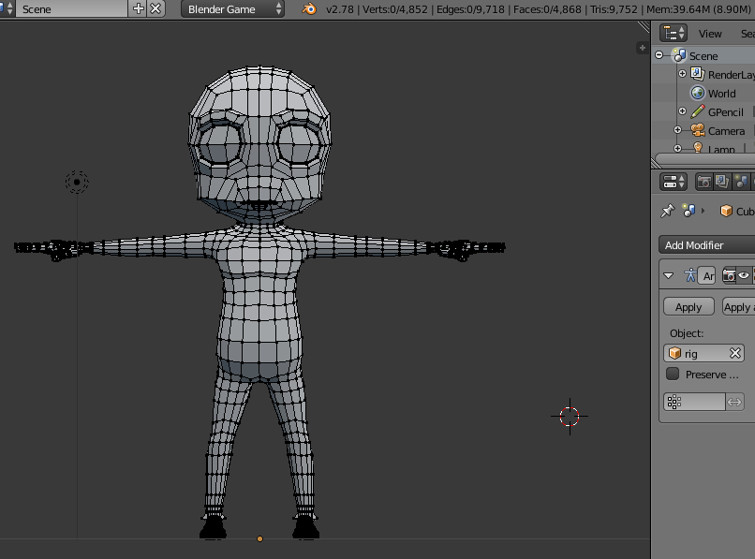Open the Blender Game engine dropdown
The image size is (755, 559).
pyautogui.click(x=233, y=8)
